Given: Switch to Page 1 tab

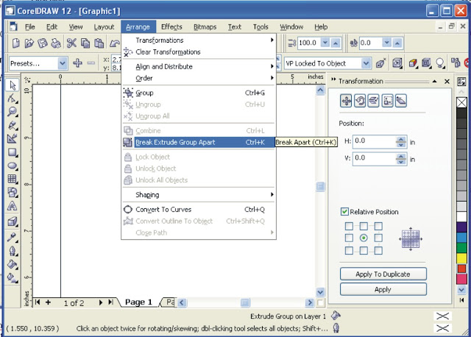Looking at the screenshot, I should click(138, 302).
